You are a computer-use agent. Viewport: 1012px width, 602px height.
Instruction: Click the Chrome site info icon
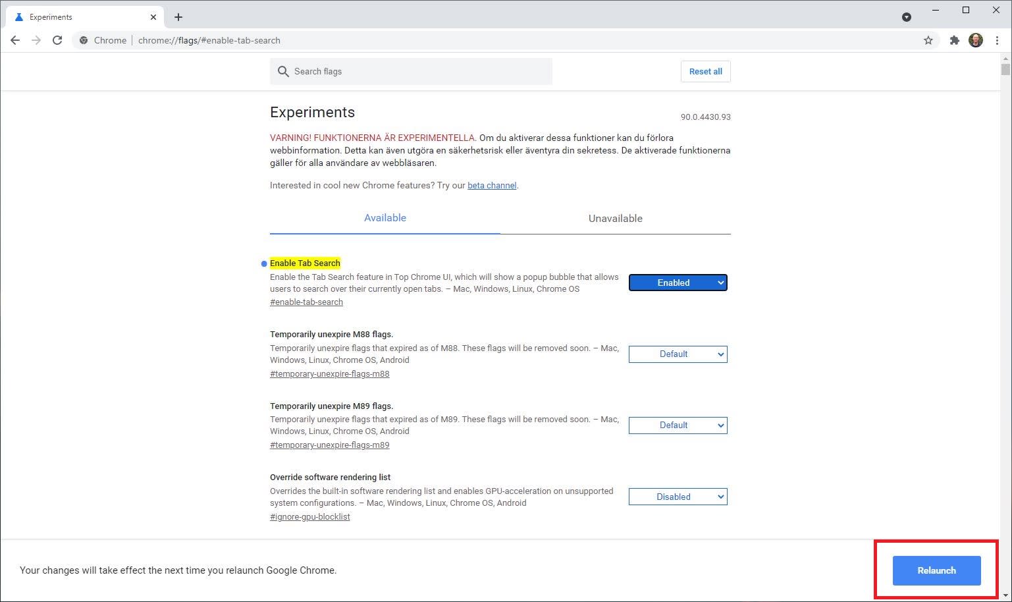point(84,40)
